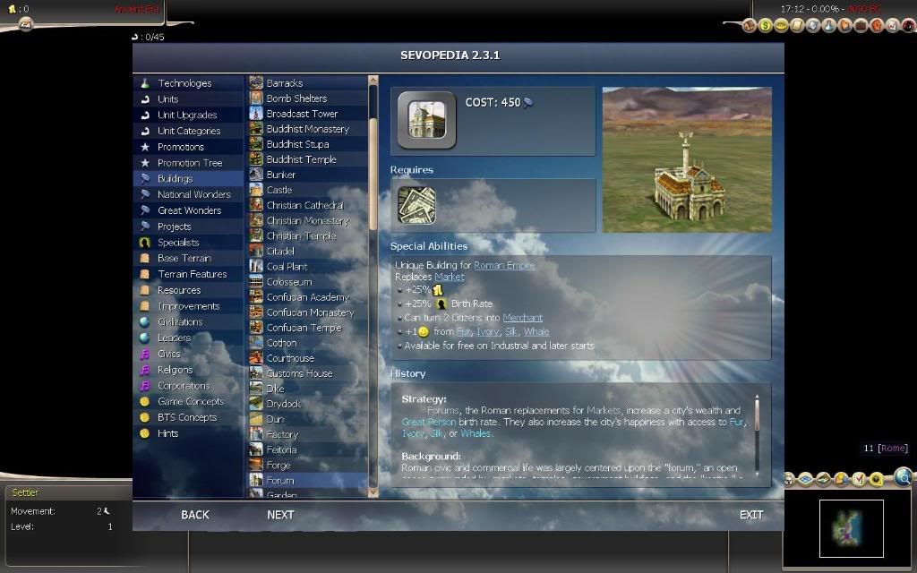The height and width of the screenshot is (573, 917).
Task: Toggle tile yields display button
Action: tap(841, 480)
